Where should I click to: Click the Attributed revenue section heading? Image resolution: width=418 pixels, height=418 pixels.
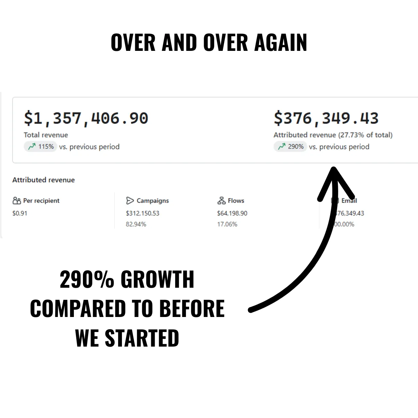[x=44, y=180]
